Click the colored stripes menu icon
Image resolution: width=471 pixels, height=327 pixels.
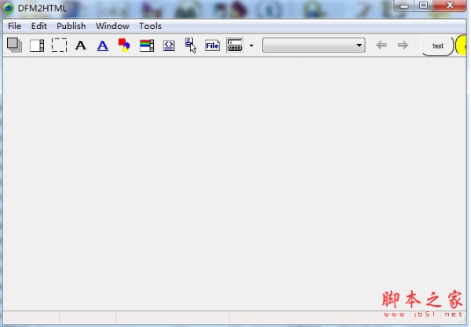point(146,45)
